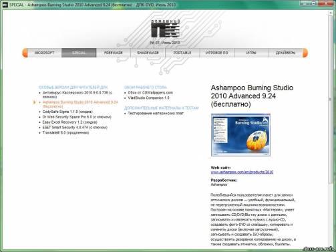336x252 pixels.
Task: Select Ashampoo Burning Studio 2010 list entry
Action: pos(80,104)
